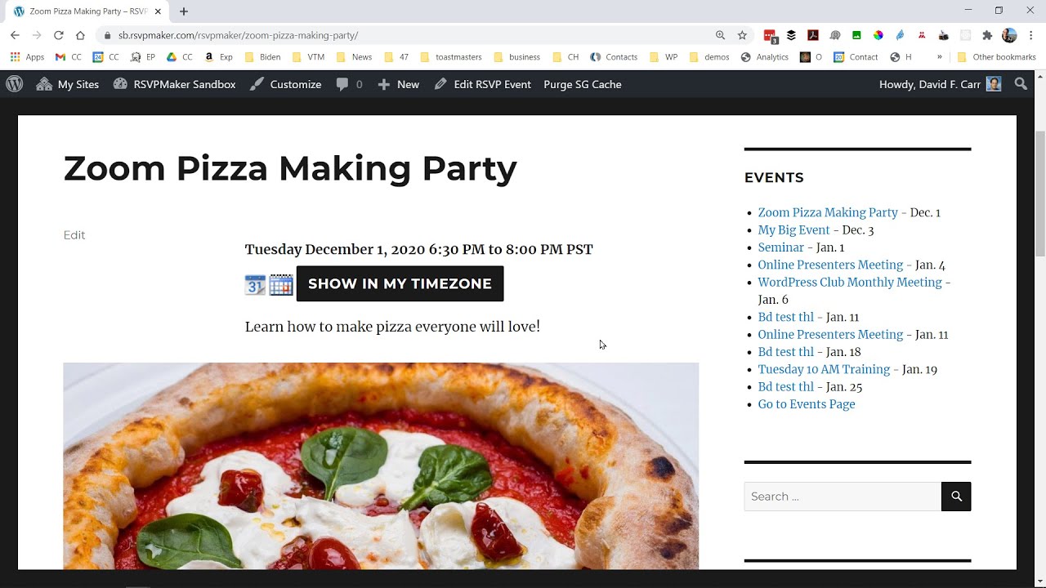Open the Other bookmarks folder

pos(995,57)
